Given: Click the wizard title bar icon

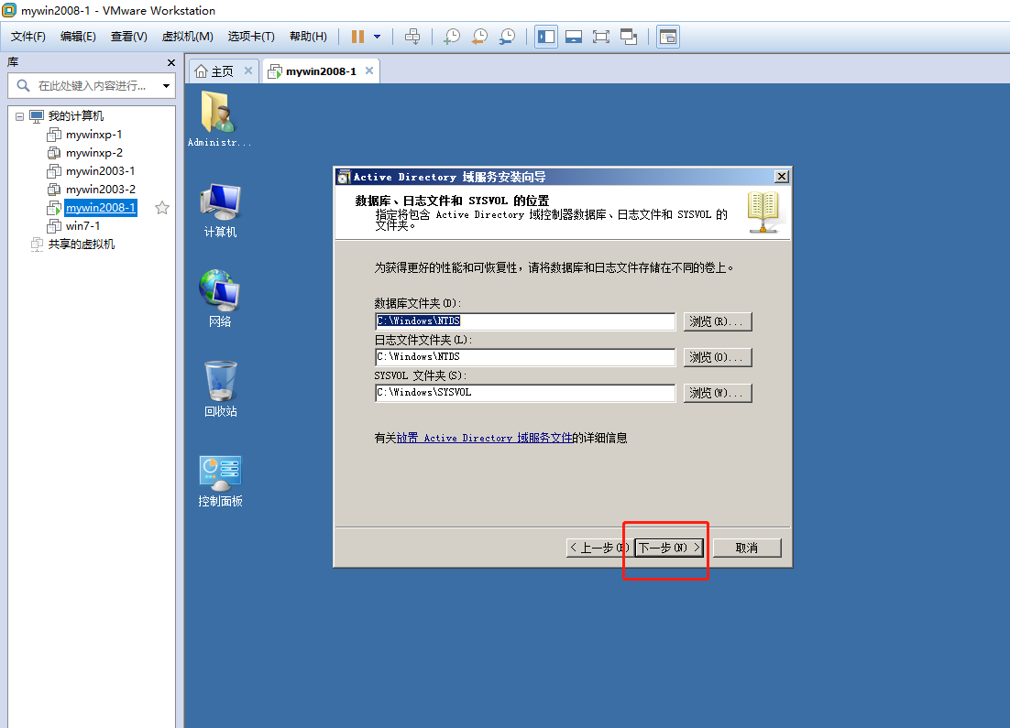Looking at the screenshot, I should click(x=345, y=177).
